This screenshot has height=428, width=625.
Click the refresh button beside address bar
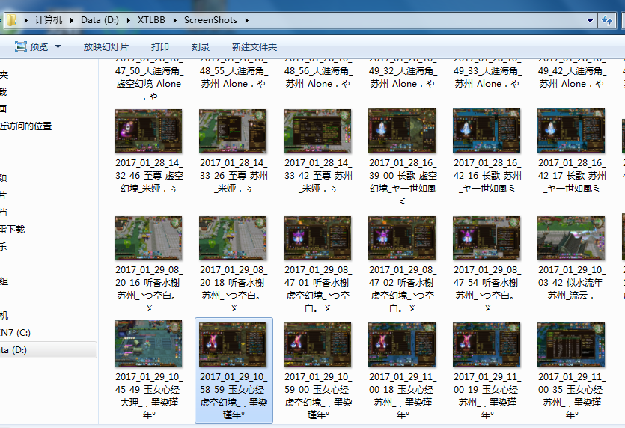607,20
